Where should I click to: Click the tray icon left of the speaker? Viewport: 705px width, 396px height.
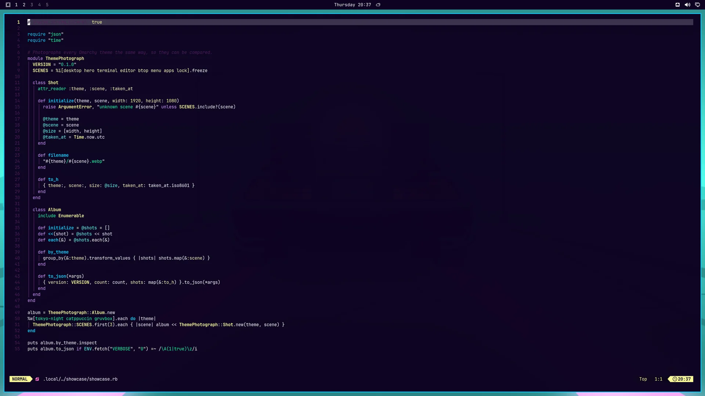click(x=677, y=5)
